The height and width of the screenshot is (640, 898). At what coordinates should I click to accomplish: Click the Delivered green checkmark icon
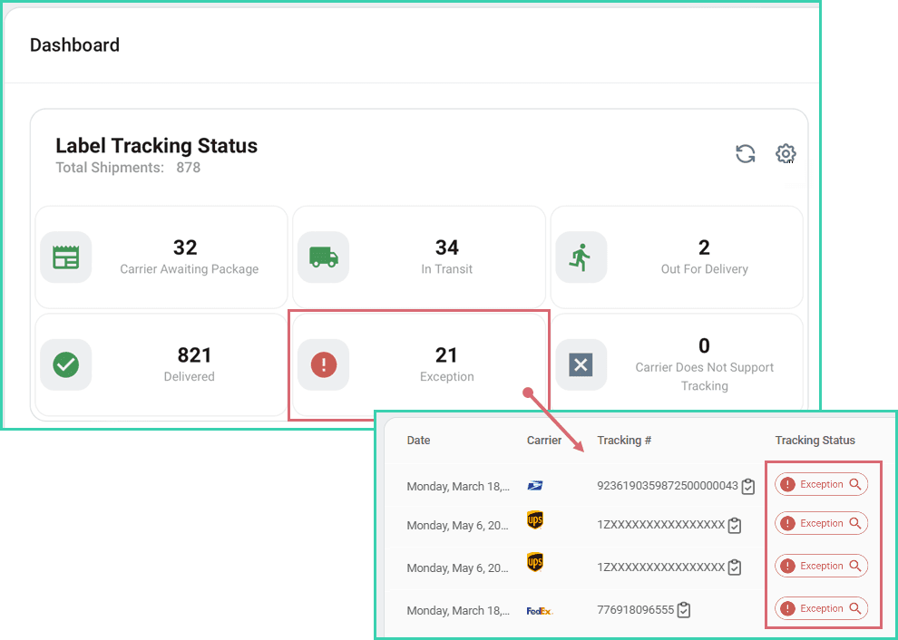[x=66, y=364]
